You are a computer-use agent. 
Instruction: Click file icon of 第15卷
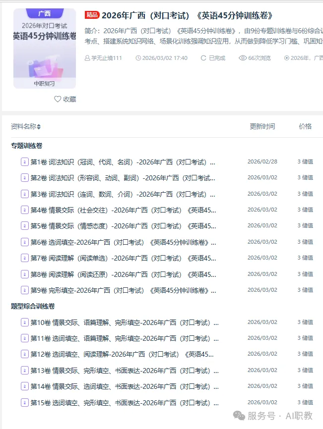tap(25, 402)
